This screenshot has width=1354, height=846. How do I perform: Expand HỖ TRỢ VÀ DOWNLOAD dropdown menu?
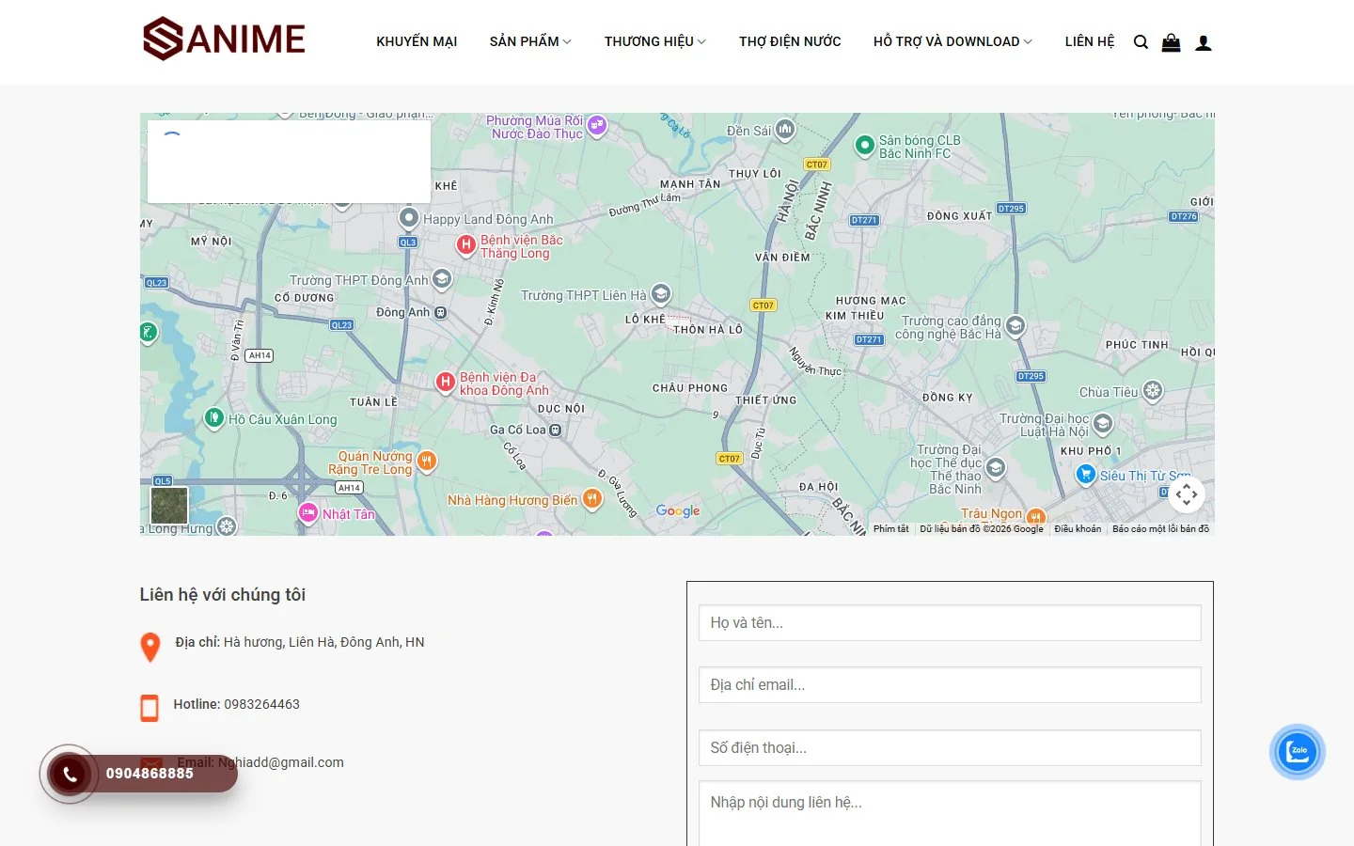pyautogui.click(x=953, y=41)
